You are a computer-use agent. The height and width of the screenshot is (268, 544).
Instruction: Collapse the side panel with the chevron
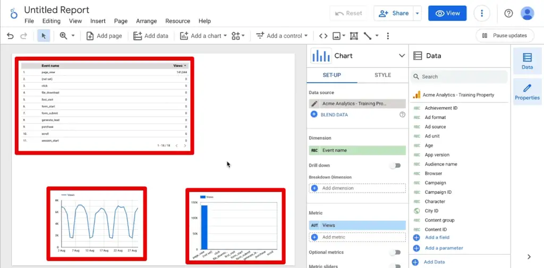point(529,256)
